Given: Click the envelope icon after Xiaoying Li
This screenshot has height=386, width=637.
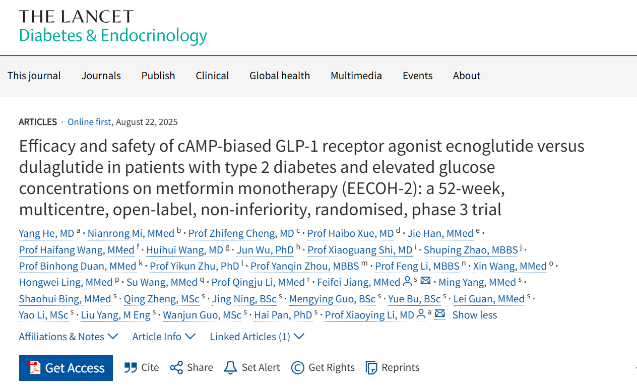Looking at the screenshot, I should [440, 314].
